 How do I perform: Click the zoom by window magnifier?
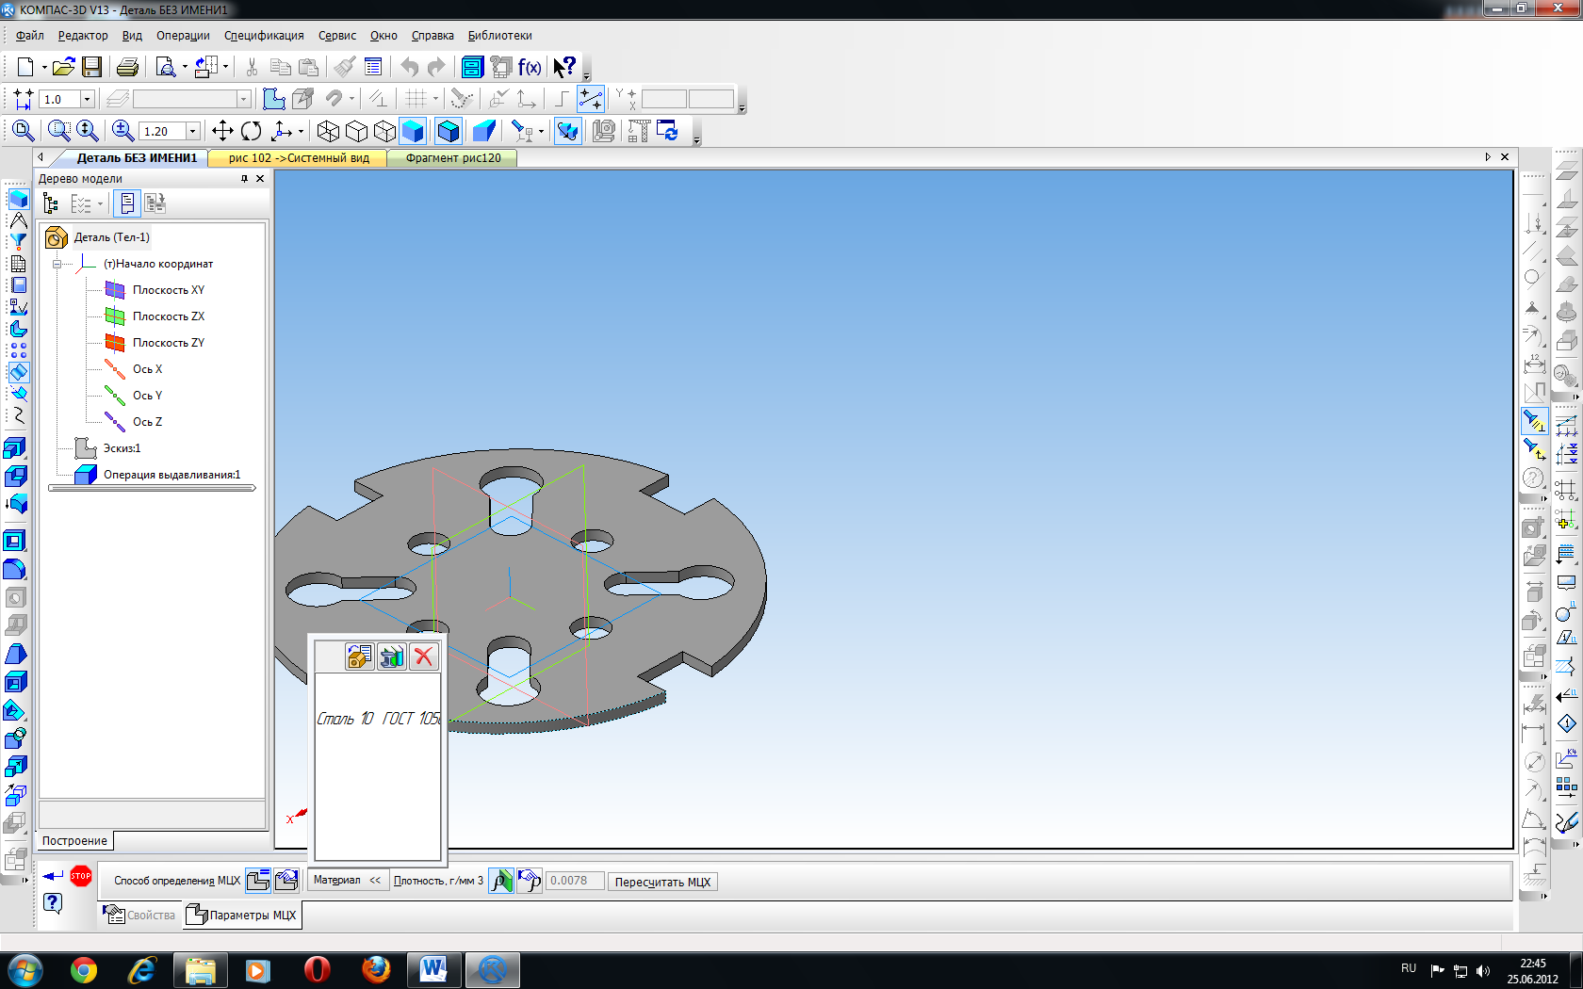pyautogui.click(x=59, y=131)
